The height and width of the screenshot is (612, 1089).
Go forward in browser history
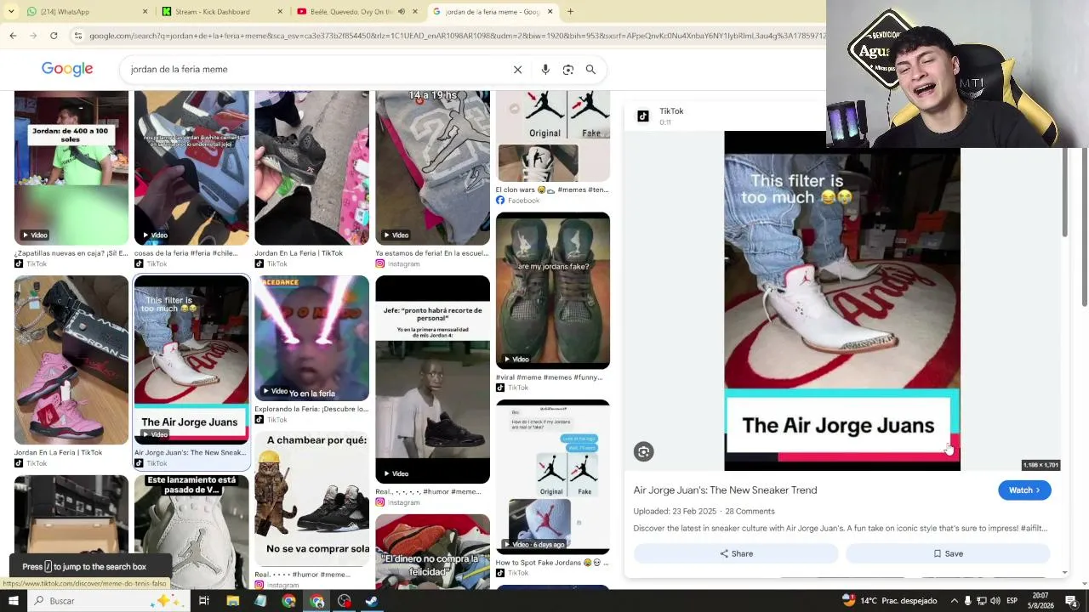(33, 36)
